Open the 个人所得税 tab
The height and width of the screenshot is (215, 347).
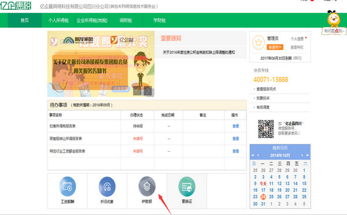58,20
